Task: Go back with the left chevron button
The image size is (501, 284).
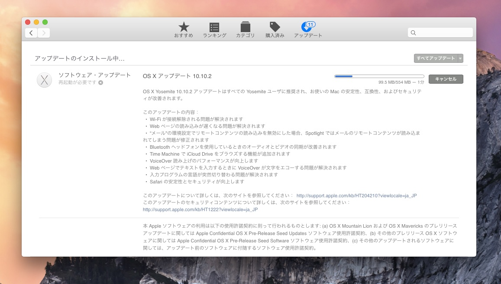Action: pos(31,33)
